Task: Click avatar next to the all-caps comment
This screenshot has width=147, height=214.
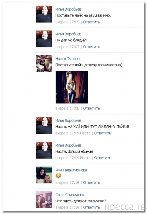Action: tap(44, 125)
